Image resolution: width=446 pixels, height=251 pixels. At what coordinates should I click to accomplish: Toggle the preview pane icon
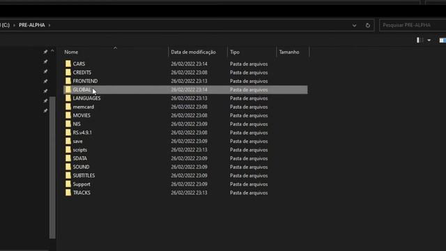coord(443,40)
